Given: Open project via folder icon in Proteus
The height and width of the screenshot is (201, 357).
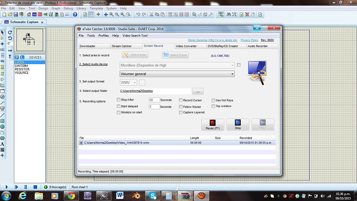Looking at the screenshot, I should pos(10,15).
